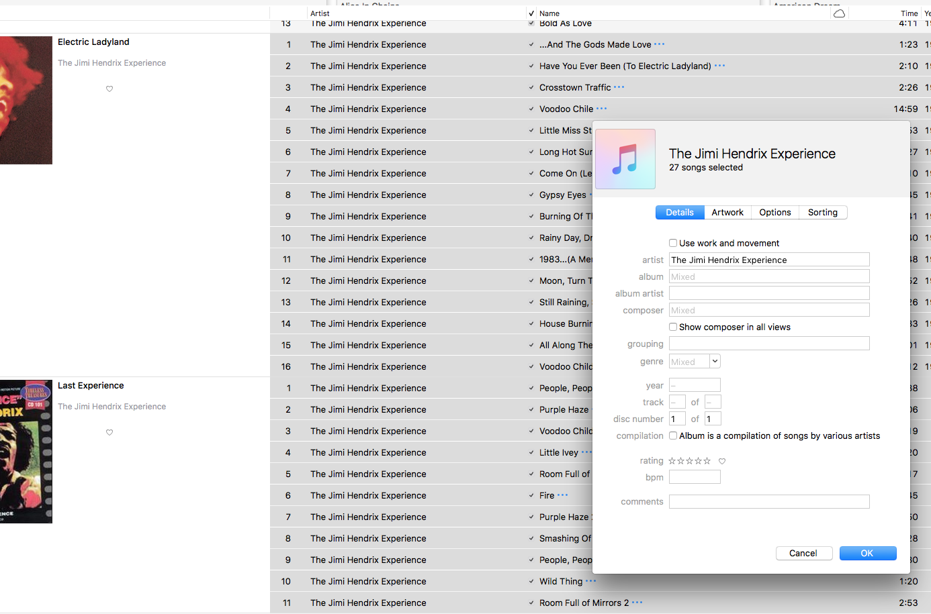Click the artist name under Last Experience title
The height and width of the screenshot is (614, 931).
(112, 407)
